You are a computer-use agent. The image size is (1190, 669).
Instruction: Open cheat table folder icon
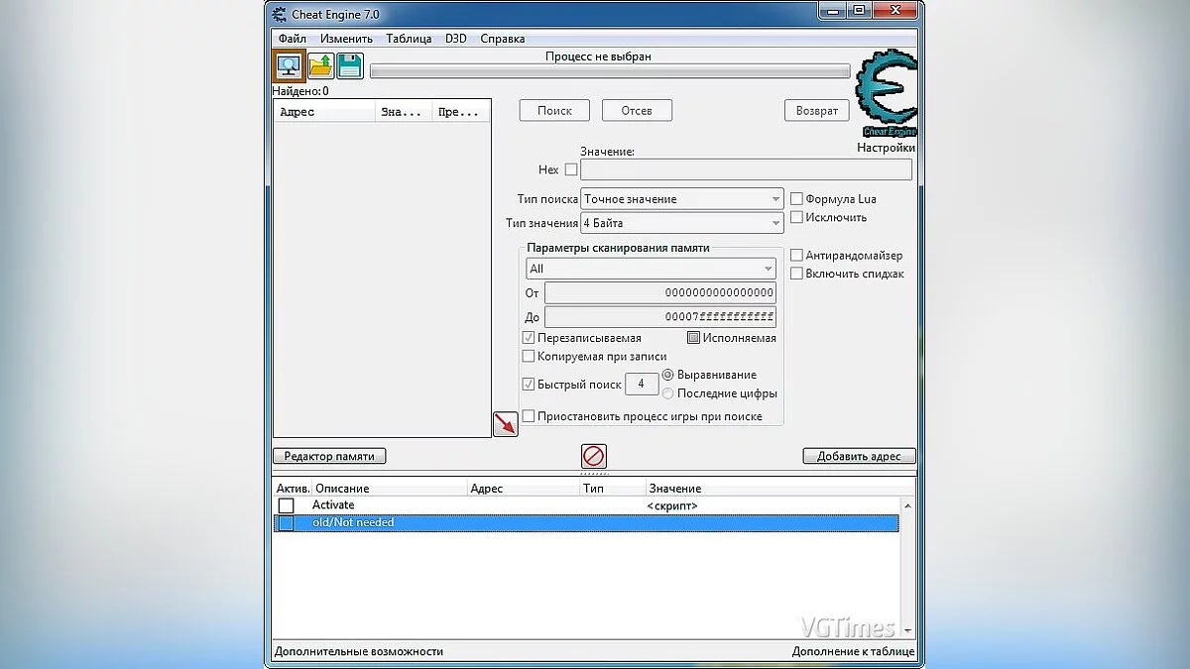coord(320,66)
